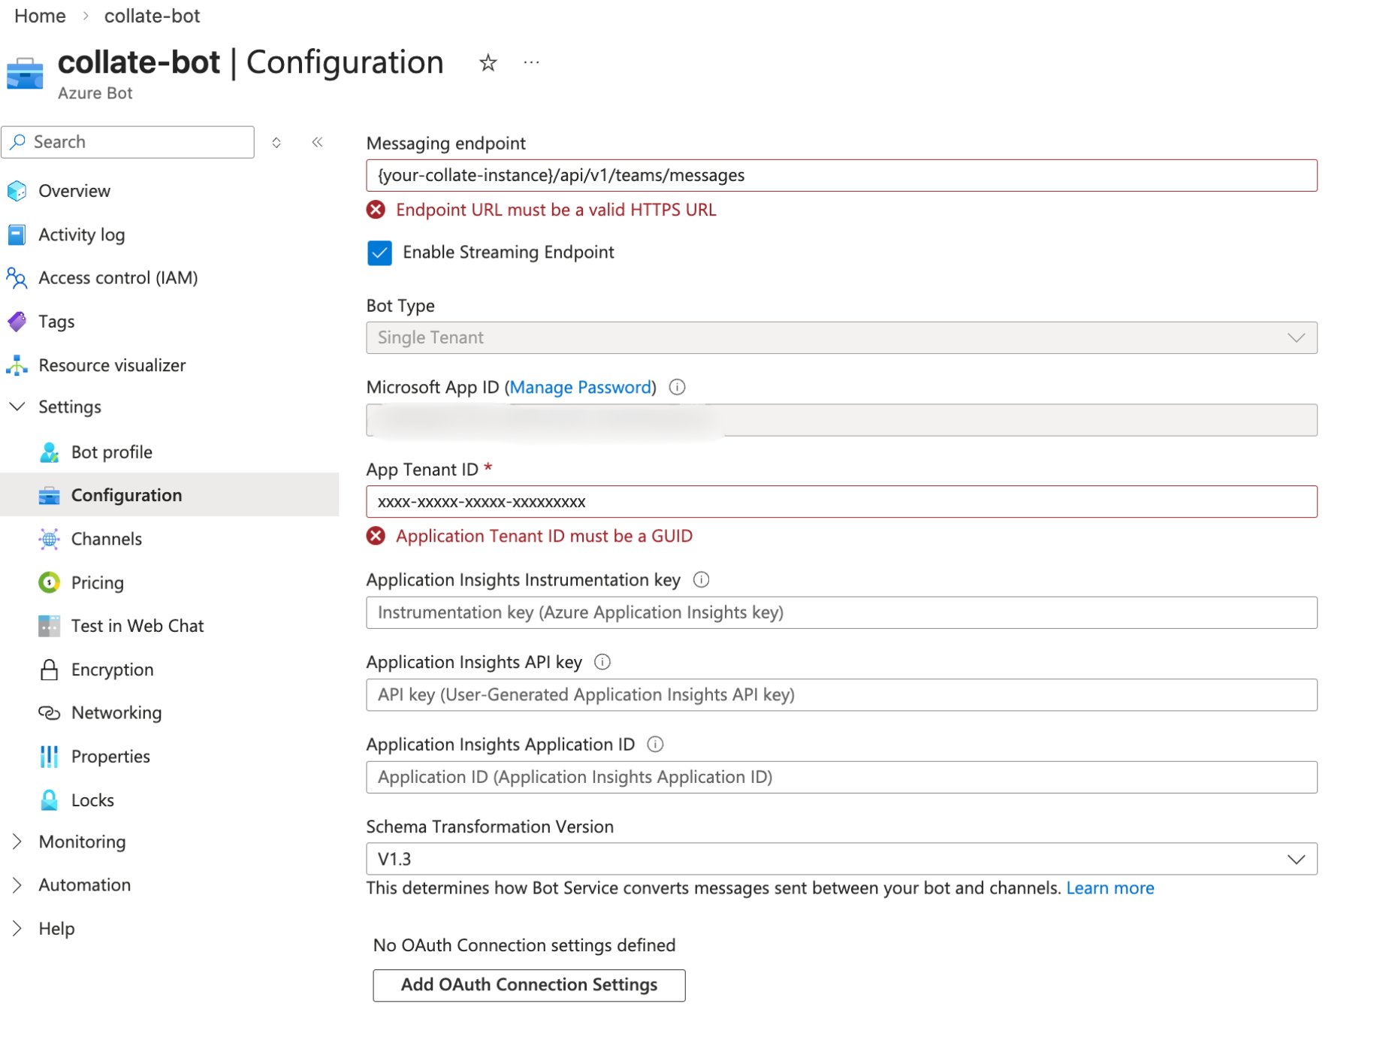Expand the Automation section
The image size is (1395, 1058).
[17, 885]
